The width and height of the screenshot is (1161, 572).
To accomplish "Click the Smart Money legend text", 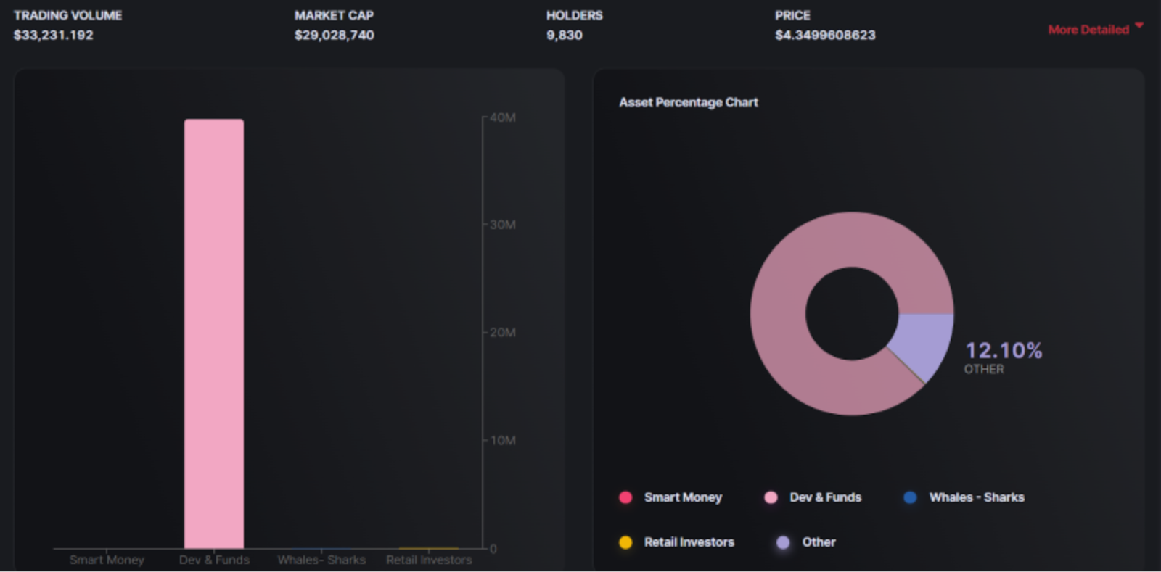I will [683, 497].
